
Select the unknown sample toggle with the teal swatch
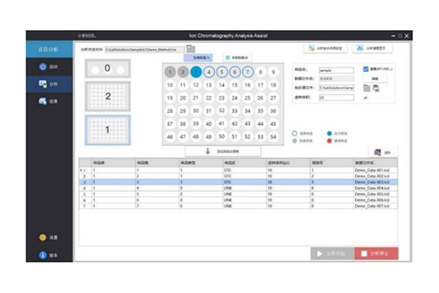point(237,58)
